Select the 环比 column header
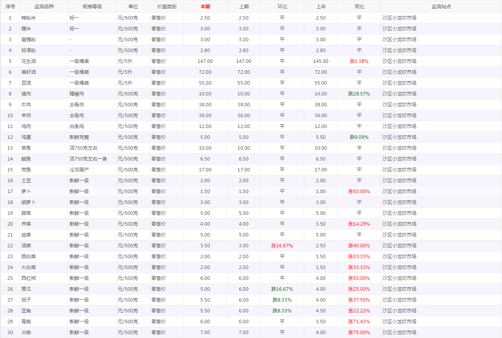The height and width of the screenshot is (338, 502). click(x=282, y=7)
